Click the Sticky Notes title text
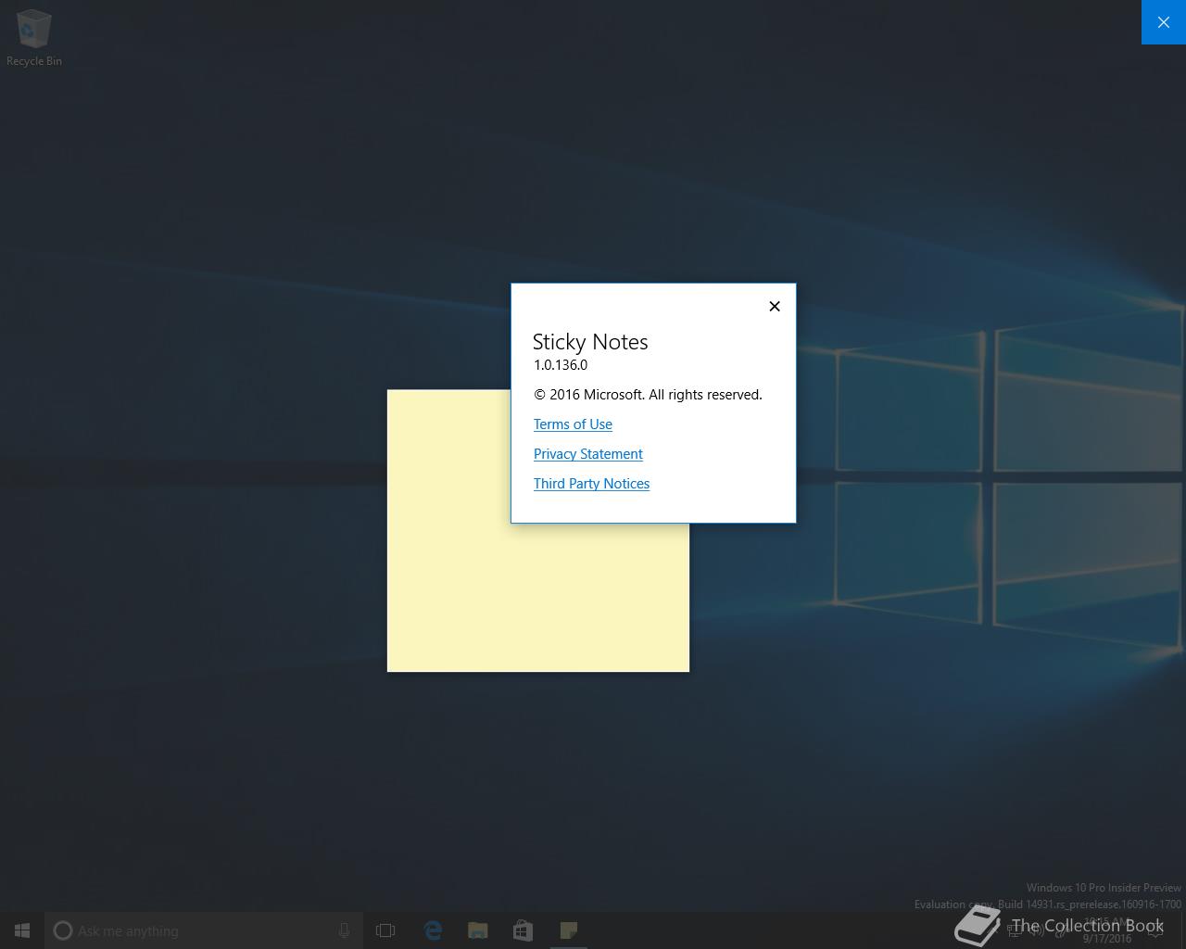Screen dimensions: 1186x949 [x=590, y=342]
